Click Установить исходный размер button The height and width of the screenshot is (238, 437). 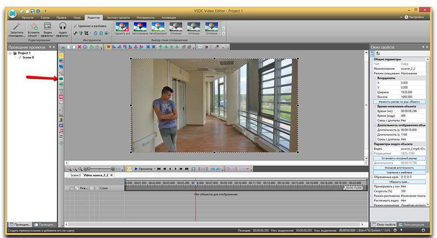pyautogui.click(x=399, y=158)
